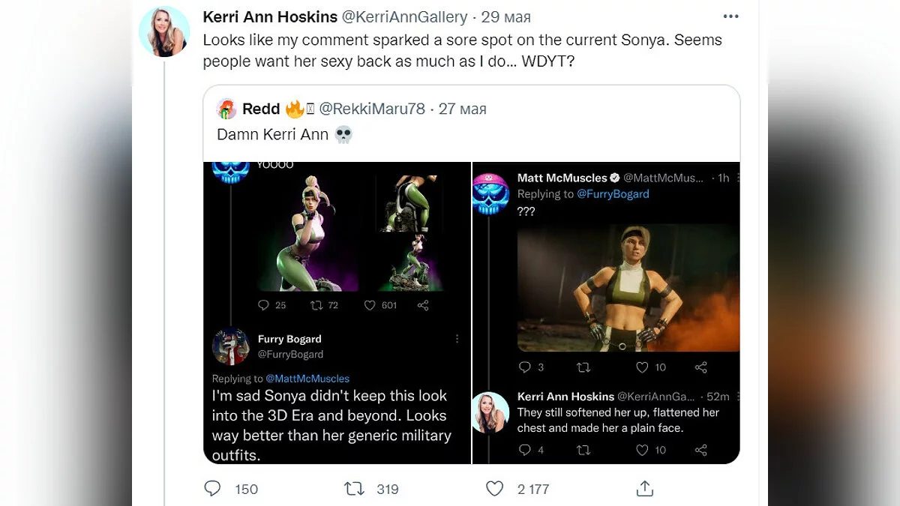Open Kerri Ann Hoskins' profile avatar
The height and width of the screenshot is (506, 900).
[164, 31]
